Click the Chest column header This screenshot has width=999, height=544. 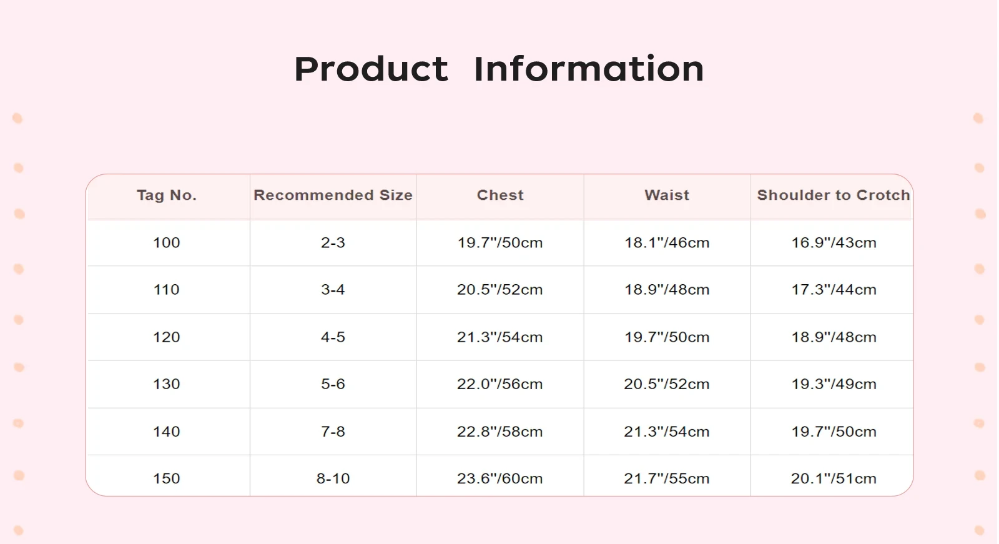(500, 195)
